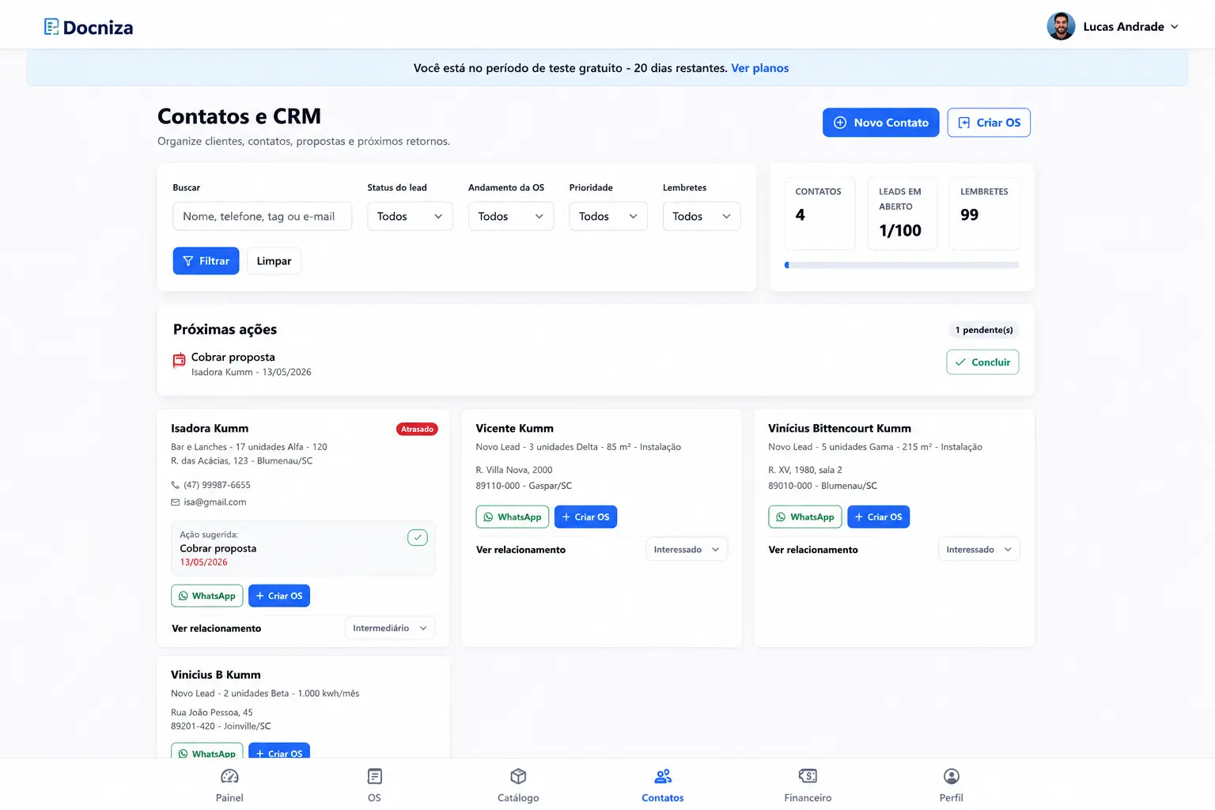Open the Prioridade filter dropdown
This screenshot has width=1215, height=810.
pos(608,217)
